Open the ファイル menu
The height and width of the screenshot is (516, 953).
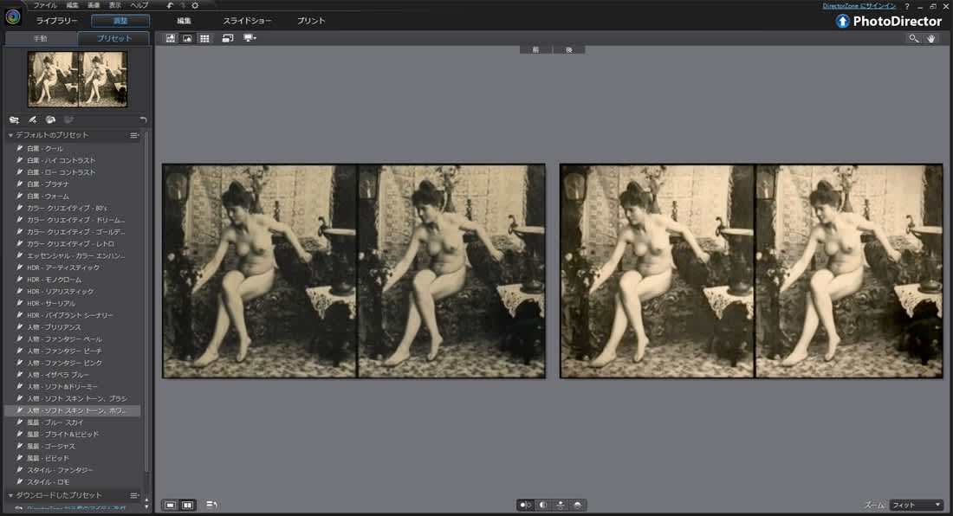tap(45, 5)
